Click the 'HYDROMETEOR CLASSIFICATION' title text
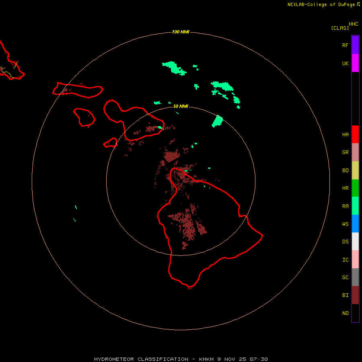Image resolution: width=362 pixels, height=362 pixels. pos(141,359)
